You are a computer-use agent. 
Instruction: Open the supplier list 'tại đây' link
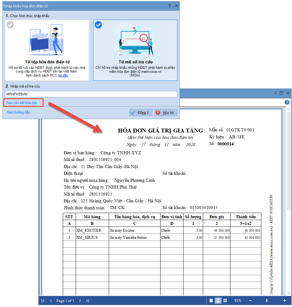coord(63,75)
